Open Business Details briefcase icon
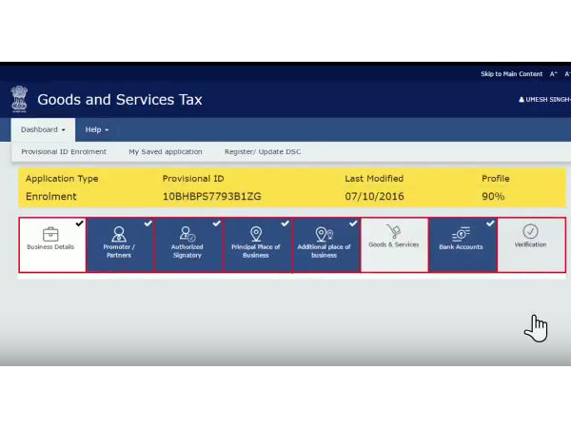Viewport: 571px width, 428px height. click(51, 232)
